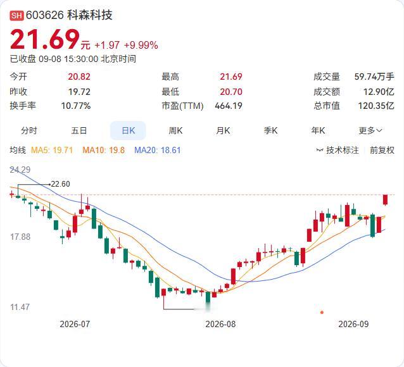Click the 11.47 price axis label
This screenshot has height=367, width=404.
pyautogui.click(x=20, y=307)
